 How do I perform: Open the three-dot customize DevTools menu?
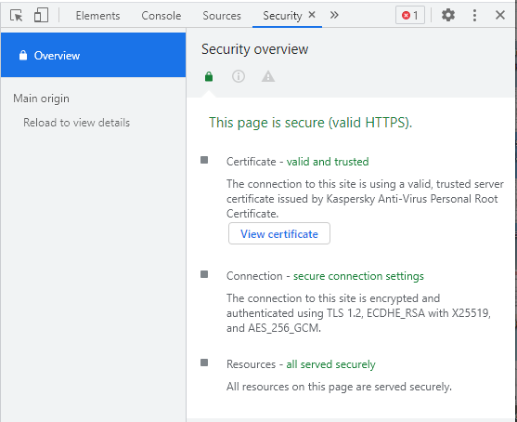[x=474, y=15]
